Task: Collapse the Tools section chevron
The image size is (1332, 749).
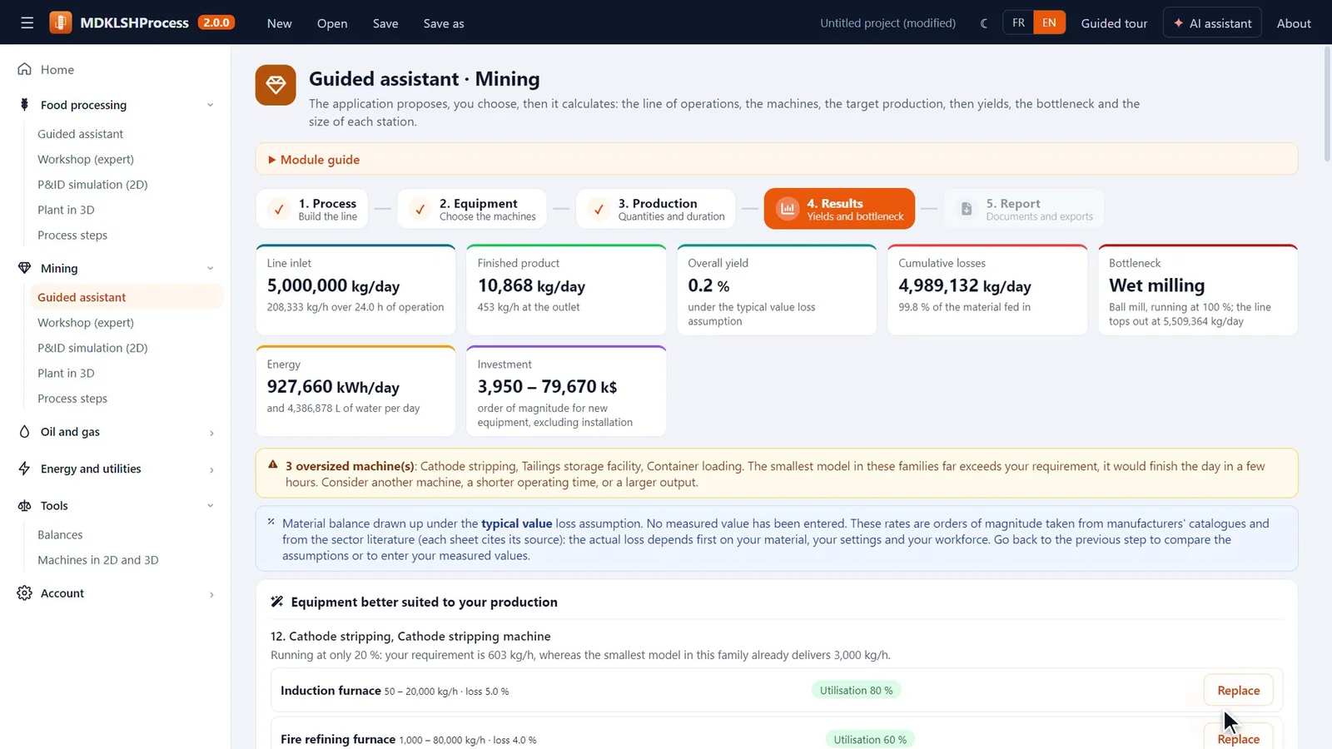Action: click(x=211, y=505)
